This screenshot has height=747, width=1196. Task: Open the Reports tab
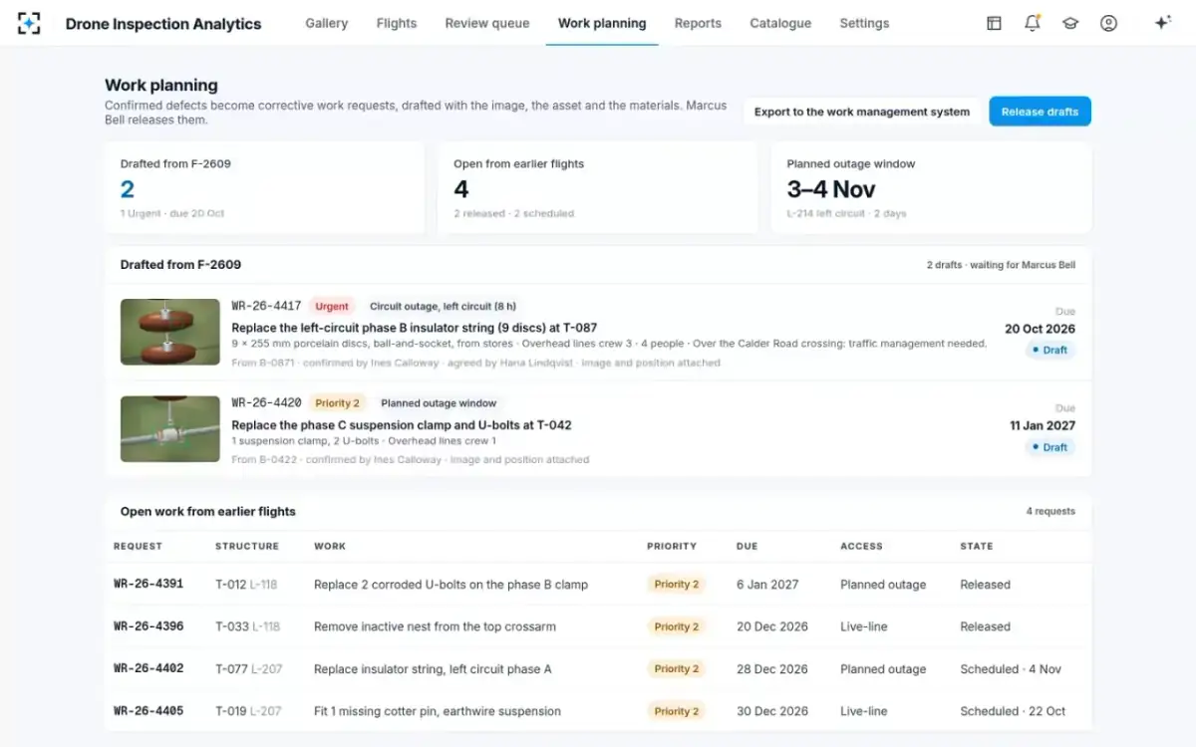(698, 23)
